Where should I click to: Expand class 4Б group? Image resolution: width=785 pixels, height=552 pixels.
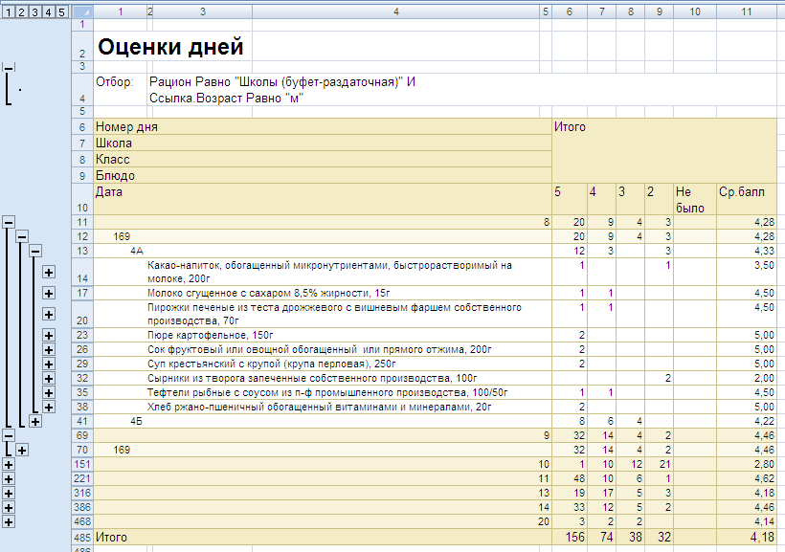pos(35,421)
